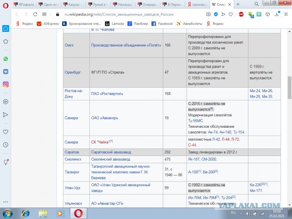Open the Speed Dial grid icon
Image resolution: width=292 pixels, height=219 pixels.
[x=44, y=14]
